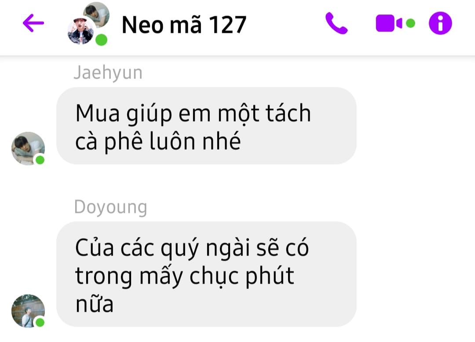
Task: Tap the online dot on Doyoung's avatar
Action: click(x=40, y=322)
